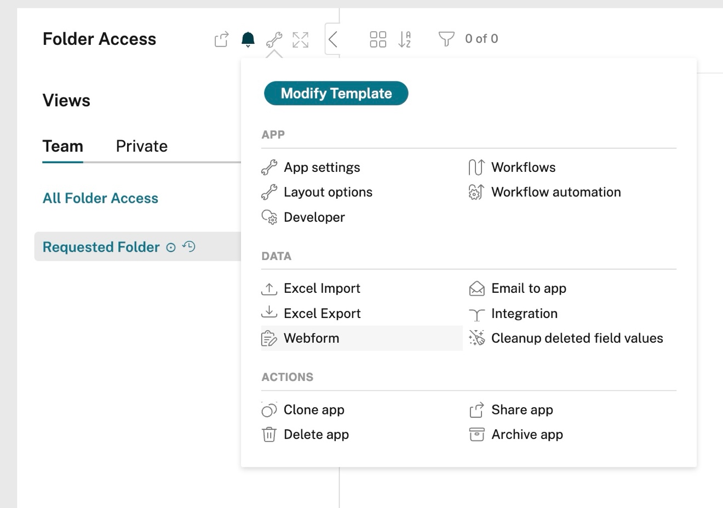Open the All Folder Access view

(101, 198)
